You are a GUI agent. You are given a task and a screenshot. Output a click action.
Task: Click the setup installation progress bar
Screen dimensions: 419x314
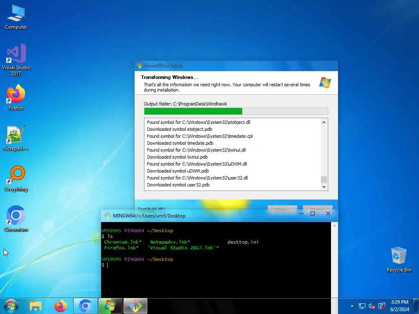(x=236, y=111)
